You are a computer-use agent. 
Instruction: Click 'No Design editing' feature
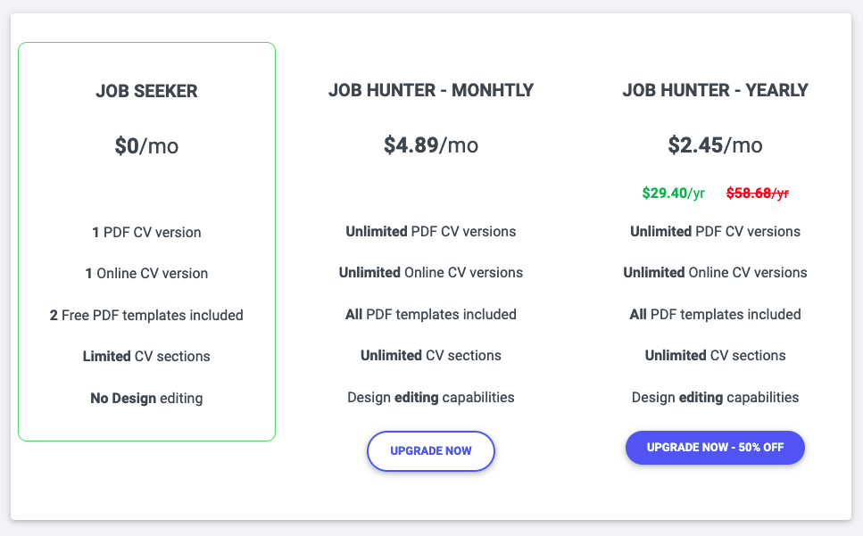pyautogui.click(x=146, y=398)
